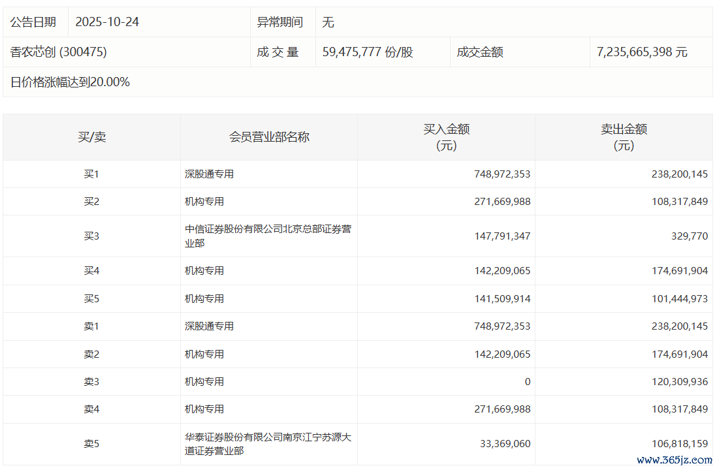Select the 买3 row label

(x=92, y=236)
